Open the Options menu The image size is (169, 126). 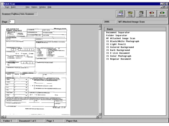[34, 7]
